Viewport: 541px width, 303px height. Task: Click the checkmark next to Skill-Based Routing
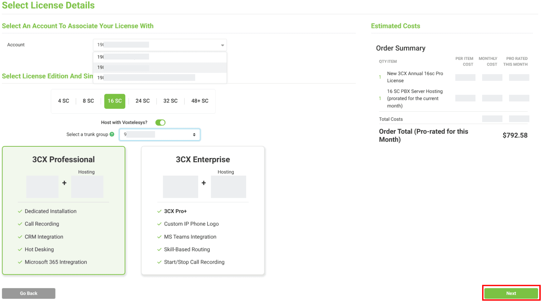click(x=159, y=249)
